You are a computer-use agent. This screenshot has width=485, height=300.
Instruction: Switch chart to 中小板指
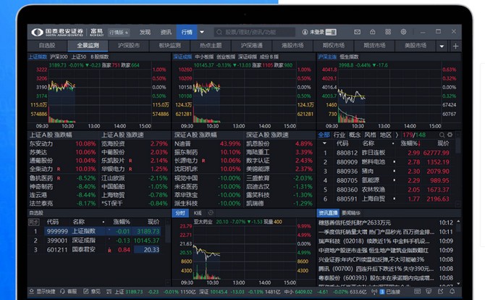pyautogui.click(x=204, y=57)
